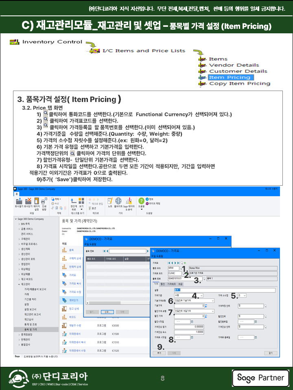
Task: Select the 홈 ribbon tab
Action: point(17,194)
